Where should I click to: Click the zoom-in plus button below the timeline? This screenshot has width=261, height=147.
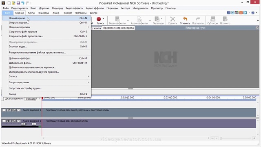tap(254, 138)
